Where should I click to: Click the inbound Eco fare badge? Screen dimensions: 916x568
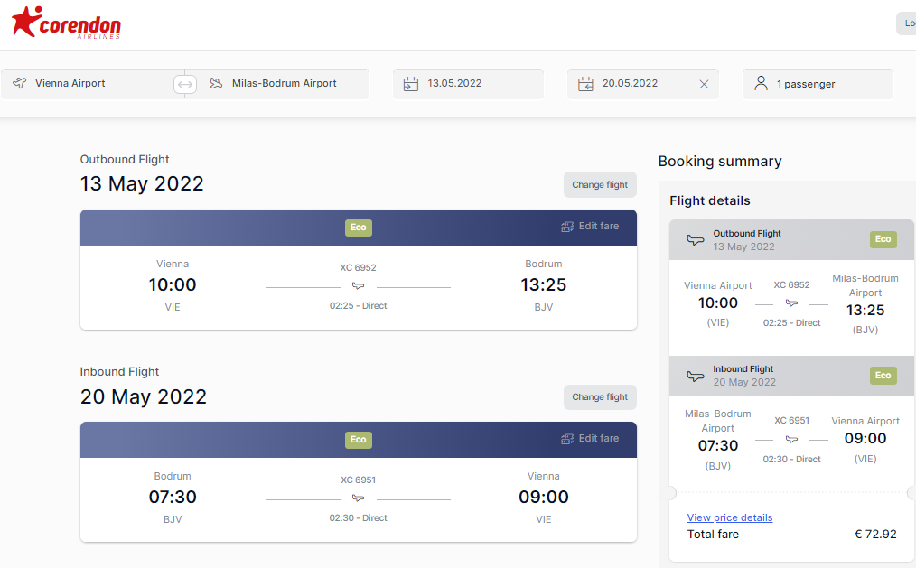pyautogui.click(x=358, y=440)
